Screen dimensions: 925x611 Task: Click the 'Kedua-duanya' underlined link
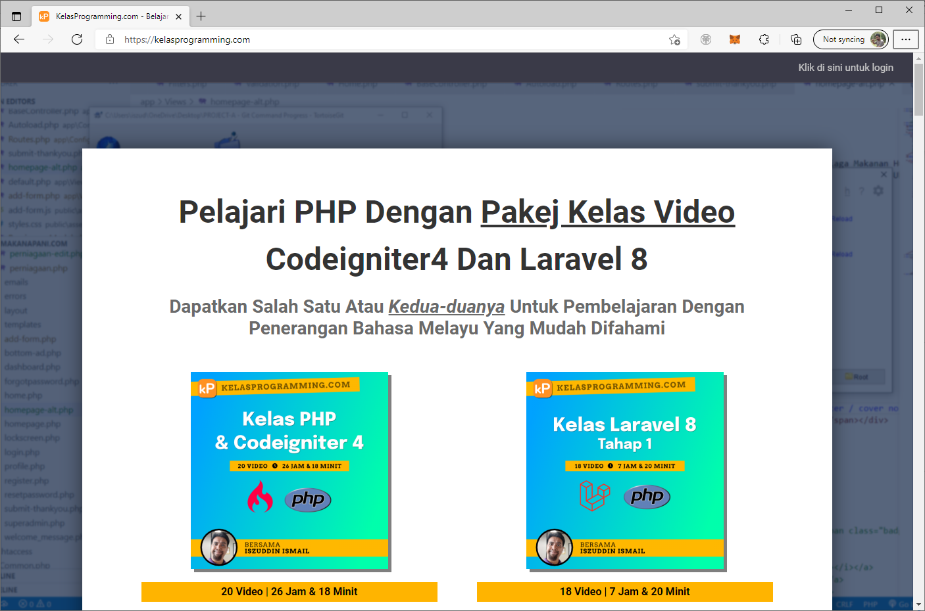click(447, 307)
